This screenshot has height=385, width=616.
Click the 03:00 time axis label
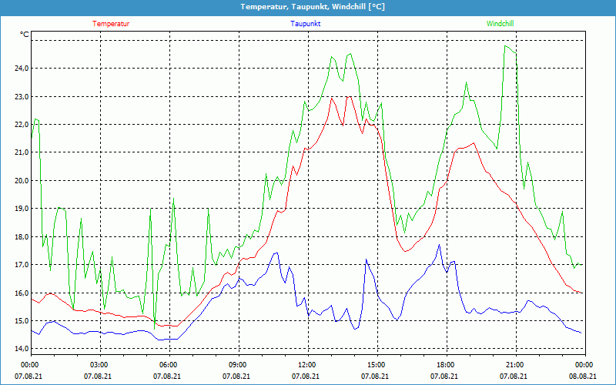(98, 365)
